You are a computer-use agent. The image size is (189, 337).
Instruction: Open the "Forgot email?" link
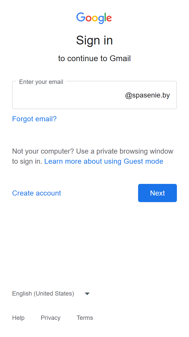tap(34, 119)
